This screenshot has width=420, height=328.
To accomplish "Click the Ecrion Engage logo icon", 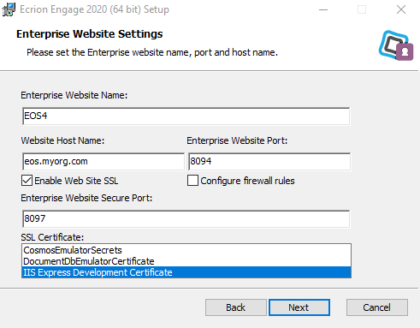I will (396, 45).
